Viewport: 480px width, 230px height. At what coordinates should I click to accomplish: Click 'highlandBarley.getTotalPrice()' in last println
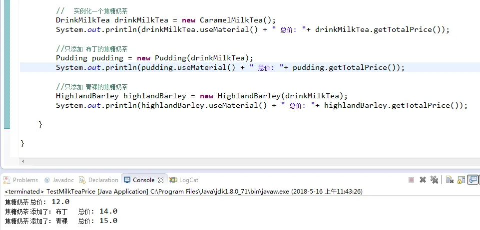392,105
